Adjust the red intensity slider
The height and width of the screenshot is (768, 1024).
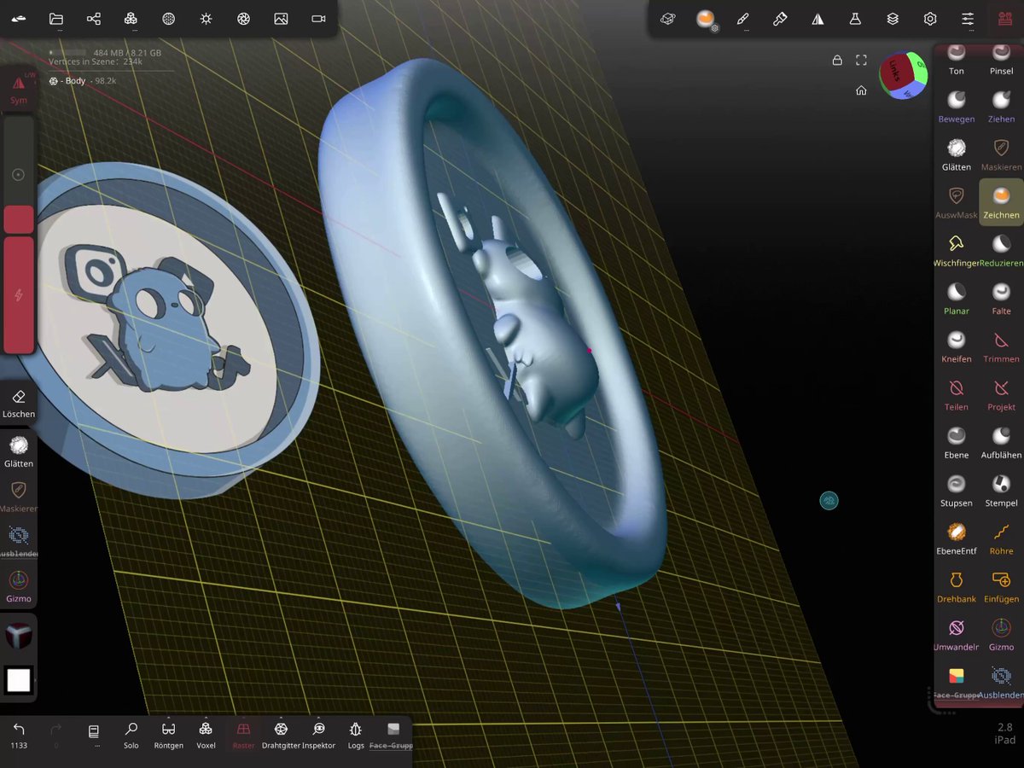(x=19, y=294)
